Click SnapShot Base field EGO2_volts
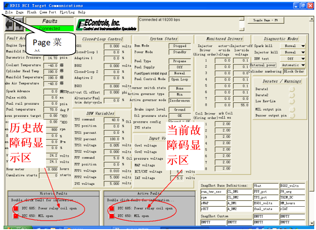The width and height of the screenshot is (316, 230). [x=292, y=186]
